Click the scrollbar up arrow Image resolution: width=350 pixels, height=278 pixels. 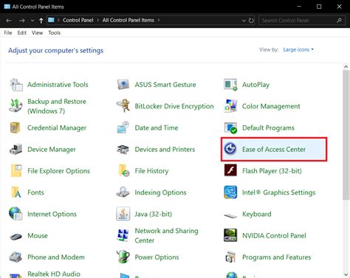coord(346,66)
